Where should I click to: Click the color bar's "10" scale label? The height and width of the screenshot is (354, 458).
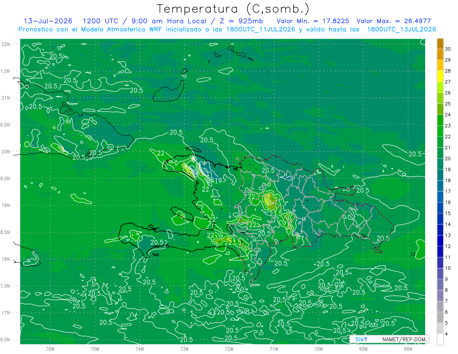click(448, 268)
